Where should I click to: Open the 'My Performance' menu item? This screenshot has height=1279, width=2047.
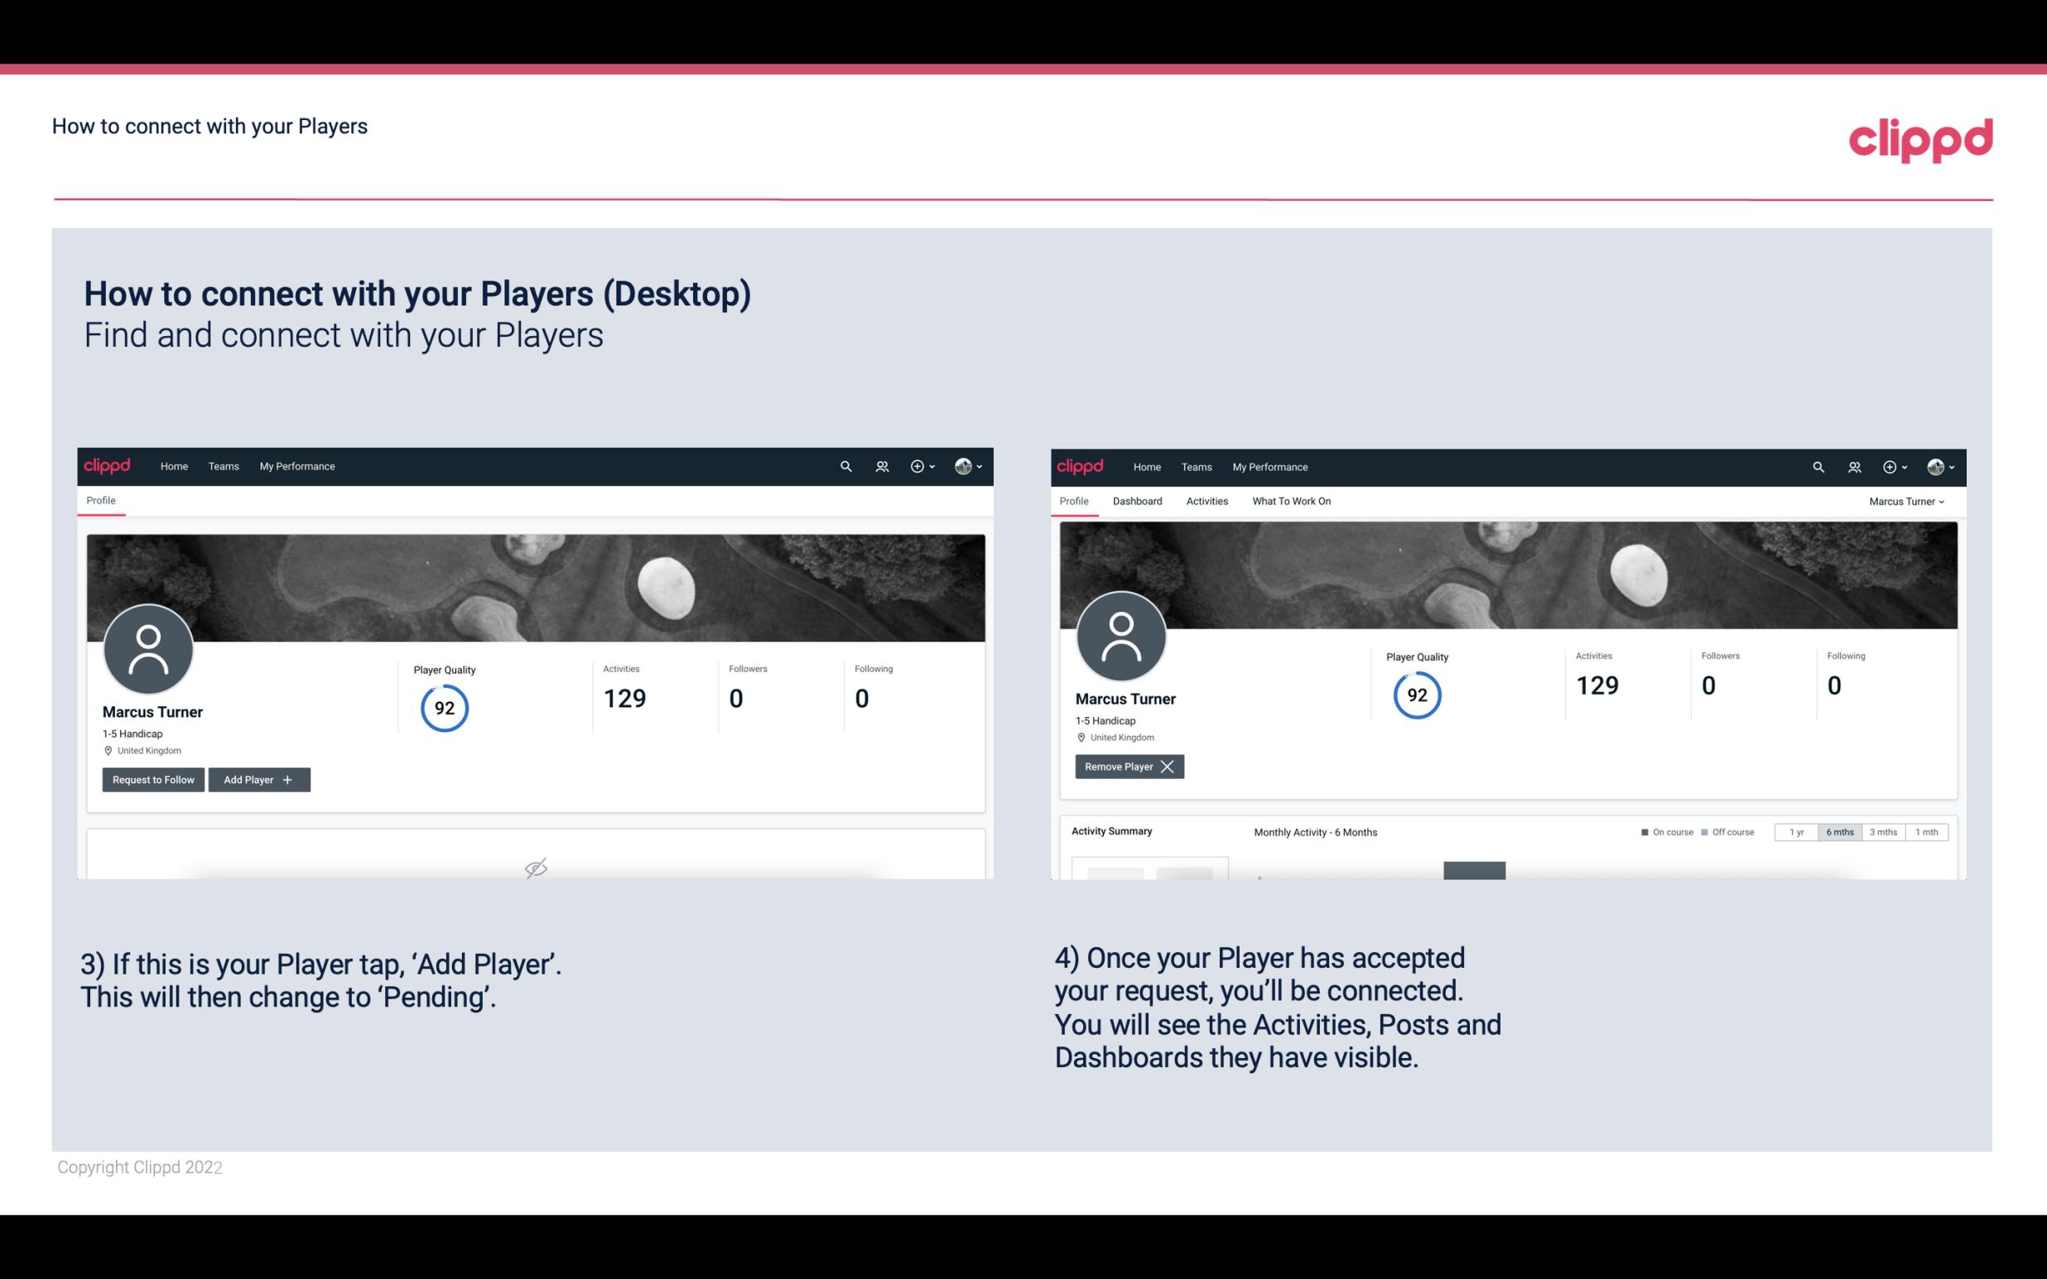point(296,465)
